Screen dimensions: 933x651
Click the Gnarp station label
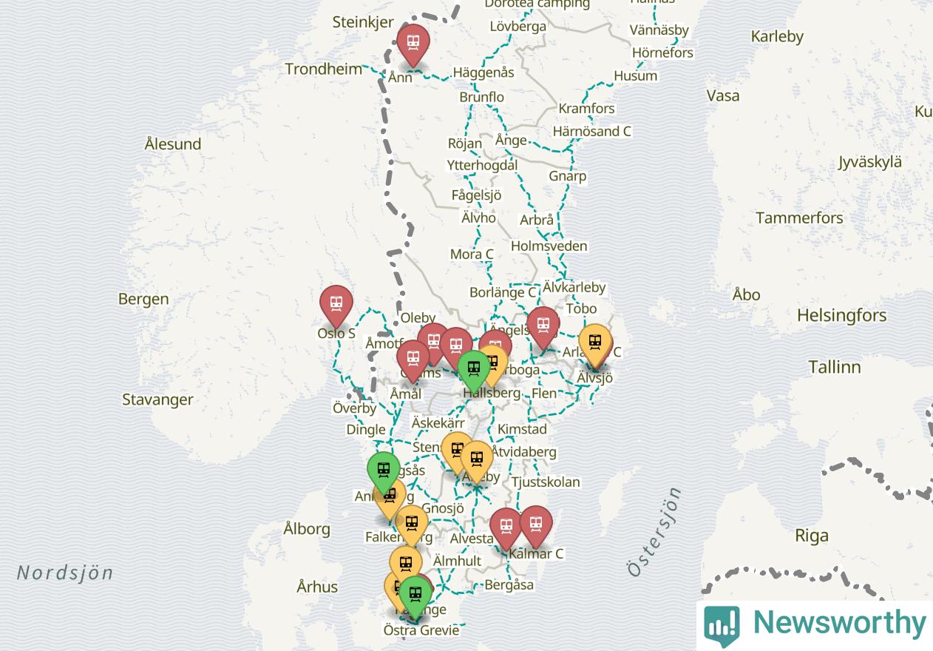pyautogui.click(x=567, y=176)
